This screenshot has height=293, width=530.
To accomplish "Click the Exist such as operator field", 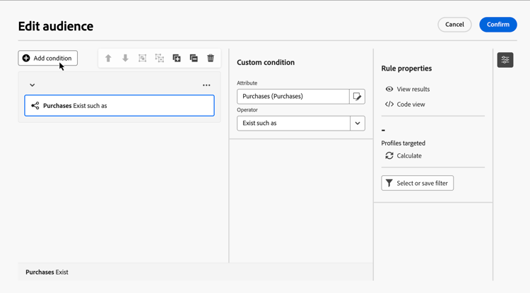I will point(293,124).
